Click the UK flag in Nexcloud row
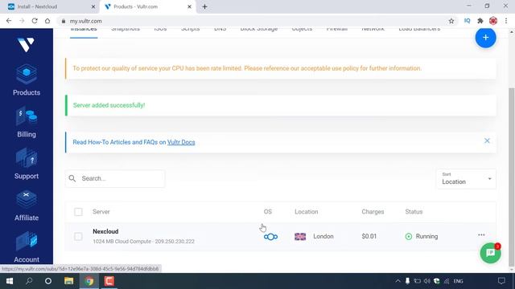Screen dimensions: 515x289 300,237
